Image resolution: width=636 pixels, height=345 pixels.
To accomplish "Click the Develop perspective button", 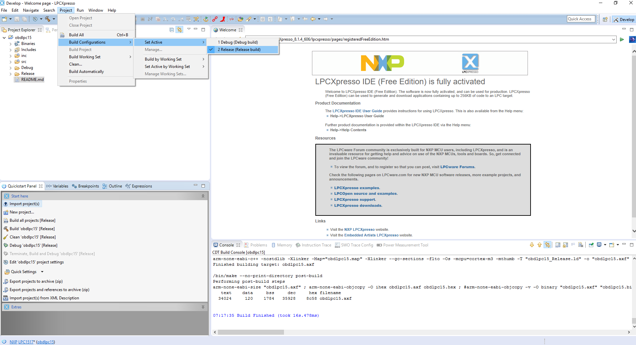I will point(624,19).
